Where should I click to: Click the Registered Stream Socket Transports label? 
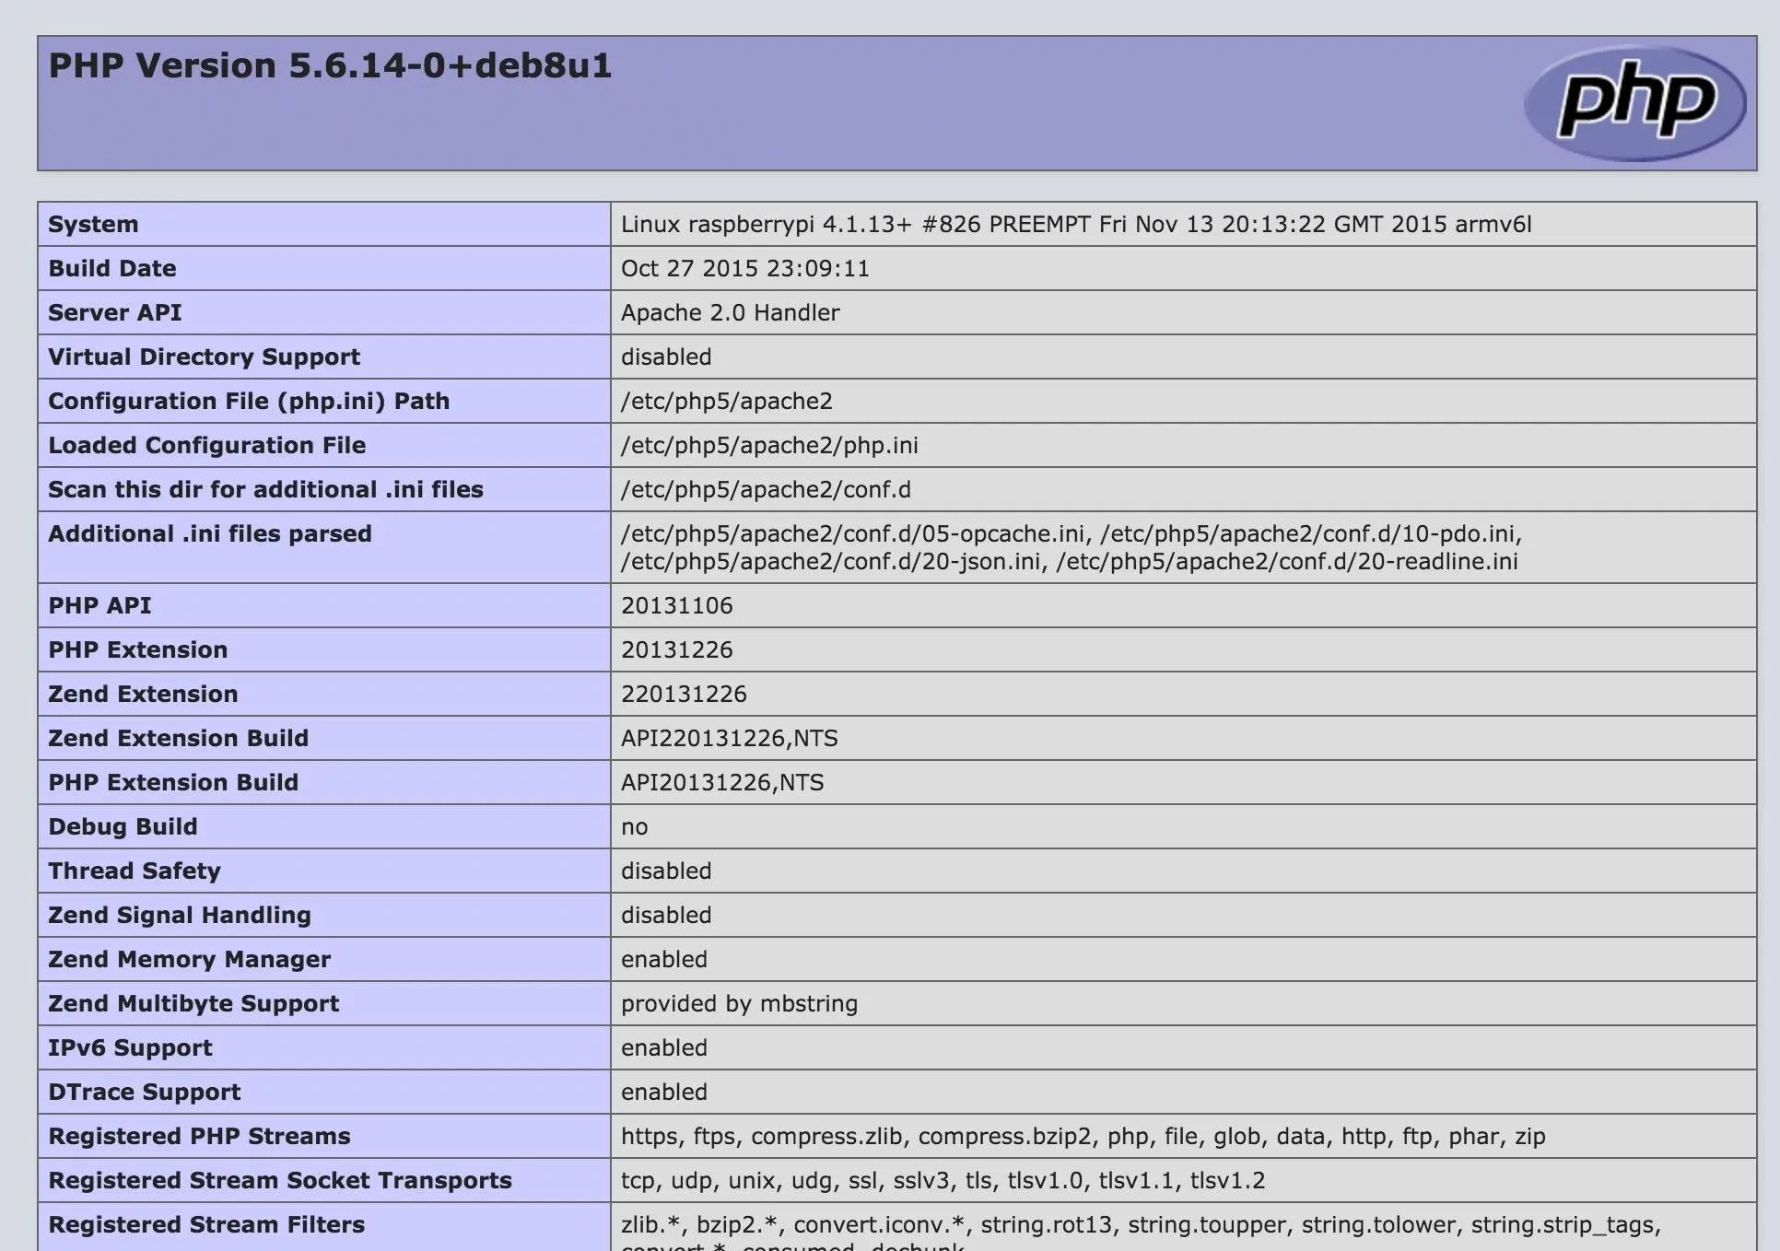279,1181
